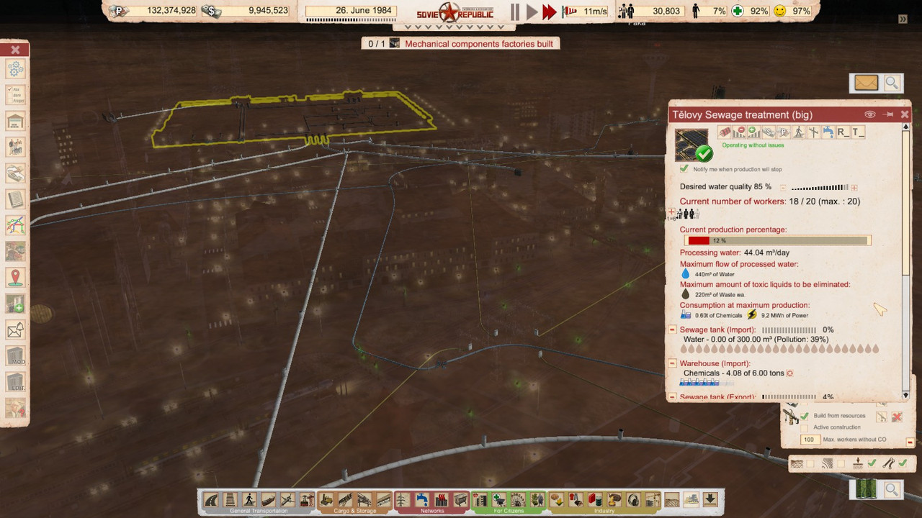Open the power lines network menu
This screenshot has height=518, width=922.
(x=402, y=499)
